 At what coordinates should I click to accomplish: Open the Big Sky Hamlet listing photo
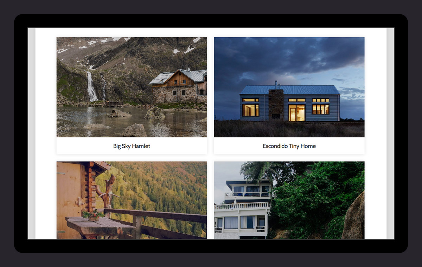tap(132, 87)
